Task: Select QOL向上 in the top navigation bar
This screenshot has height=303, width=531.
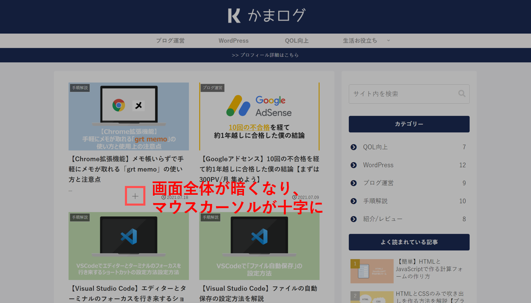Action: pos(297,41)
